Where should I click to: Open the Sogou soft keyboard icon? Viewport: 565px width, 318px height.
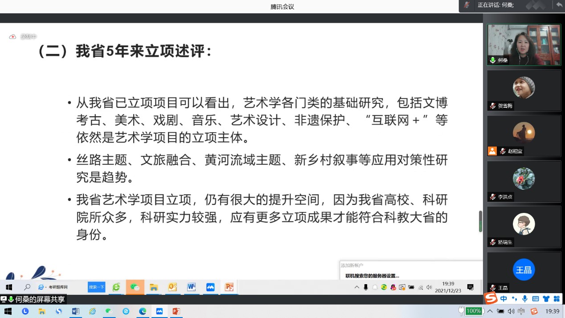[x=536, y=299]
